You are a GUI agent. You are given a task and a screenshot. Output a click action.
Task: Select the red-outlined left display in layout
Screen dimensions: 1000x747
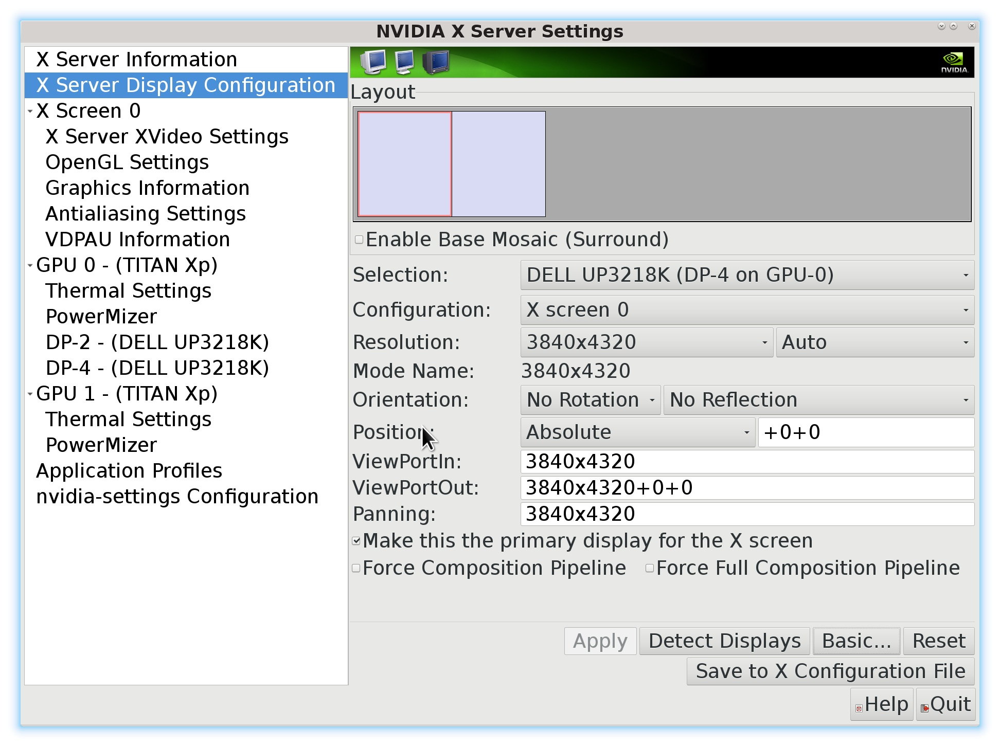pos(405,164)
